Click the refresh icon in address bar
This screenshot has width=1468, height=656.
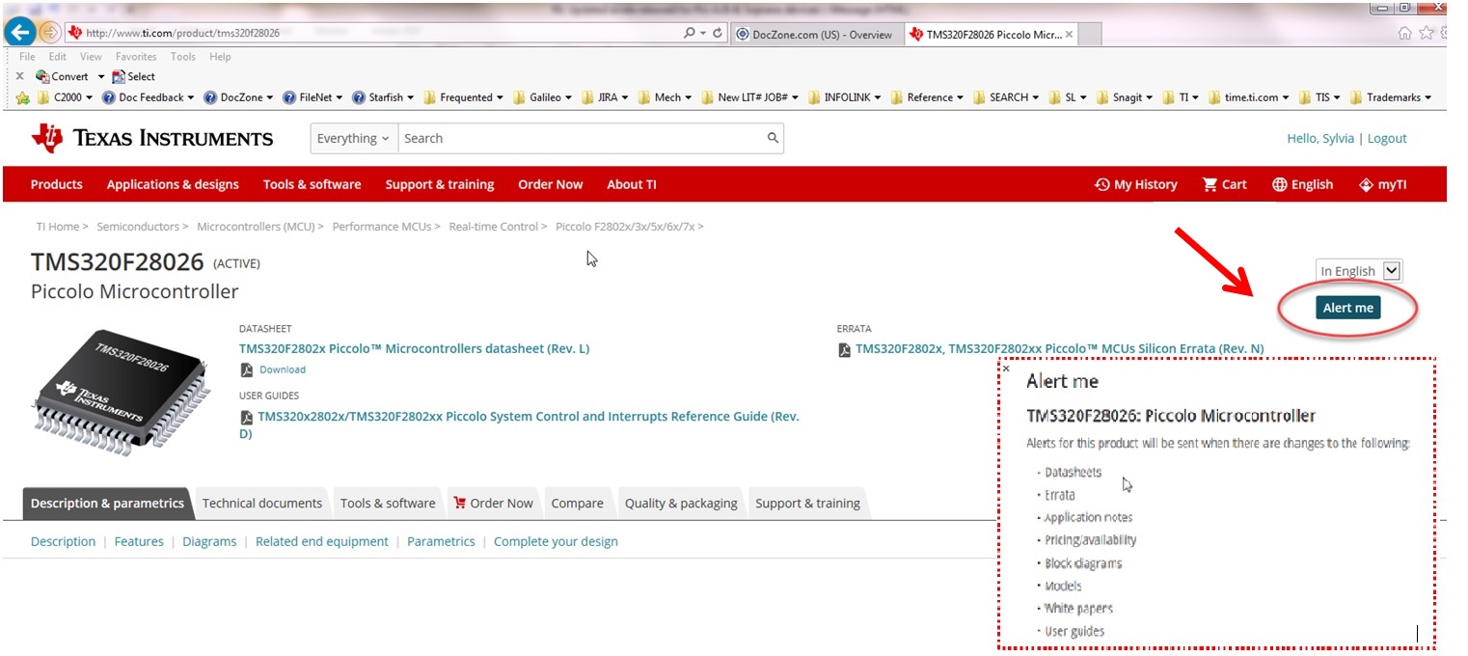[x=718, y=33]
